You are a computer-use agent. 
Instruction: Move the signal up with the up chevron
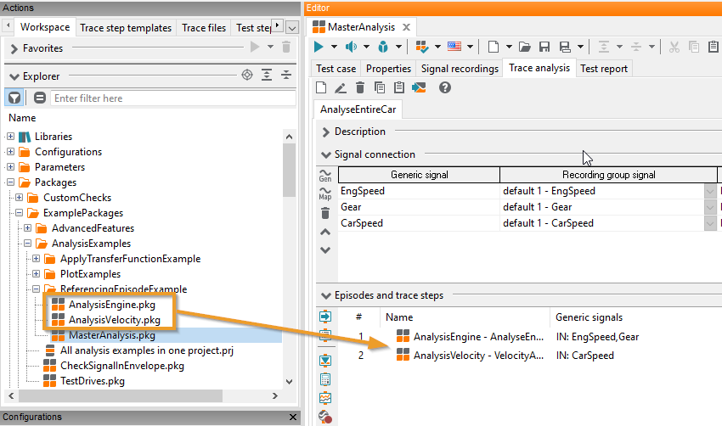click(x=325, y=233)
